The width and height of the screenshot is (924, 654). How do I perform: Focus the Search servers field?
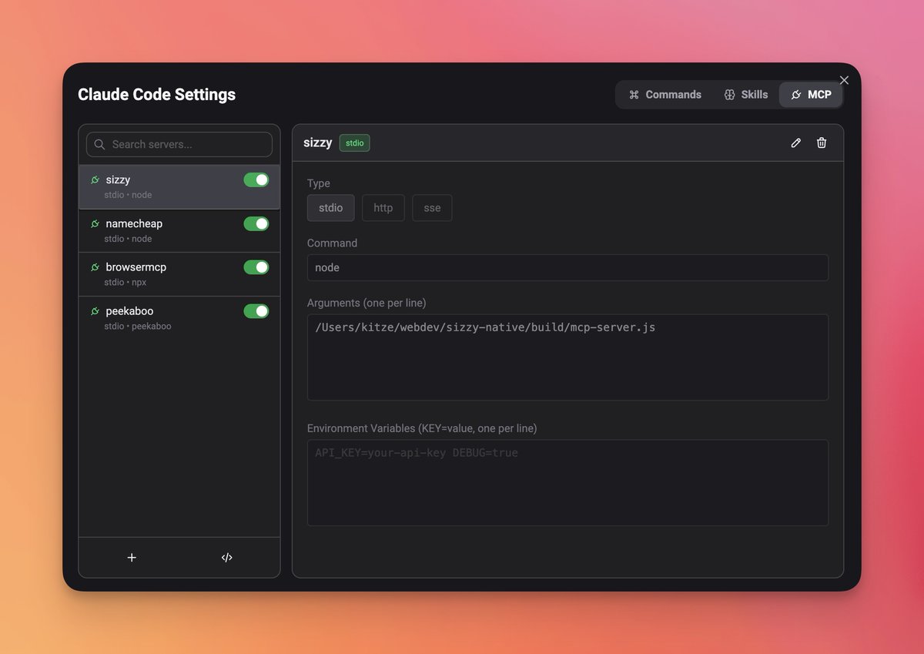pyautogui.click(x=179, y=144)
